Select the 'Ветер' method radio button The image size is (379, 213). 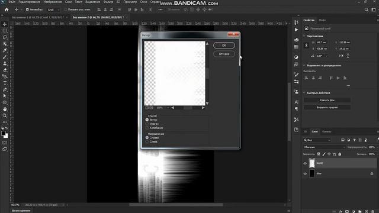click(x=147, y=120)
